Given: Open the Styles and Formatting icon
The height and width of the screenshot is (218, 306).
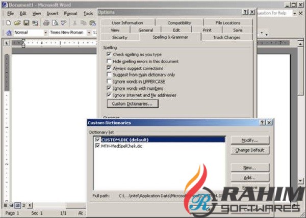Looking at the screenshot, I should coord(9,33).
